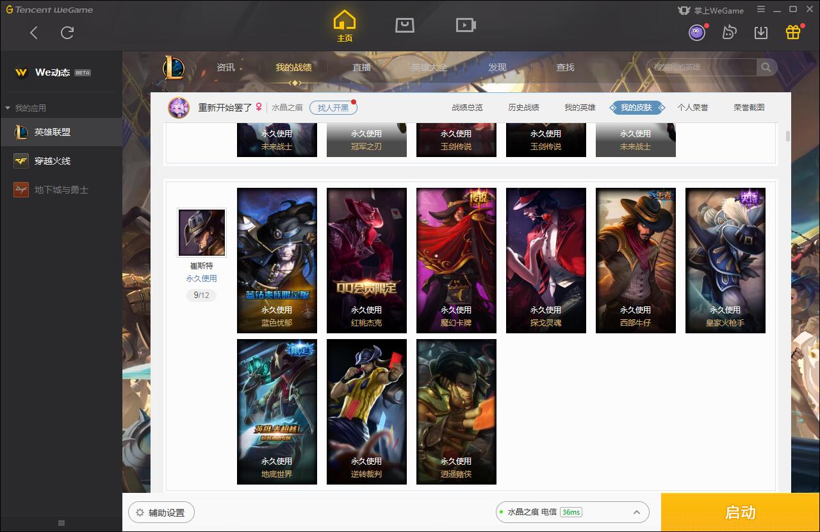Viewport: 820px width, 532px height.
Task: Open the 辅助设置 settings button
Action: (161, 512)
